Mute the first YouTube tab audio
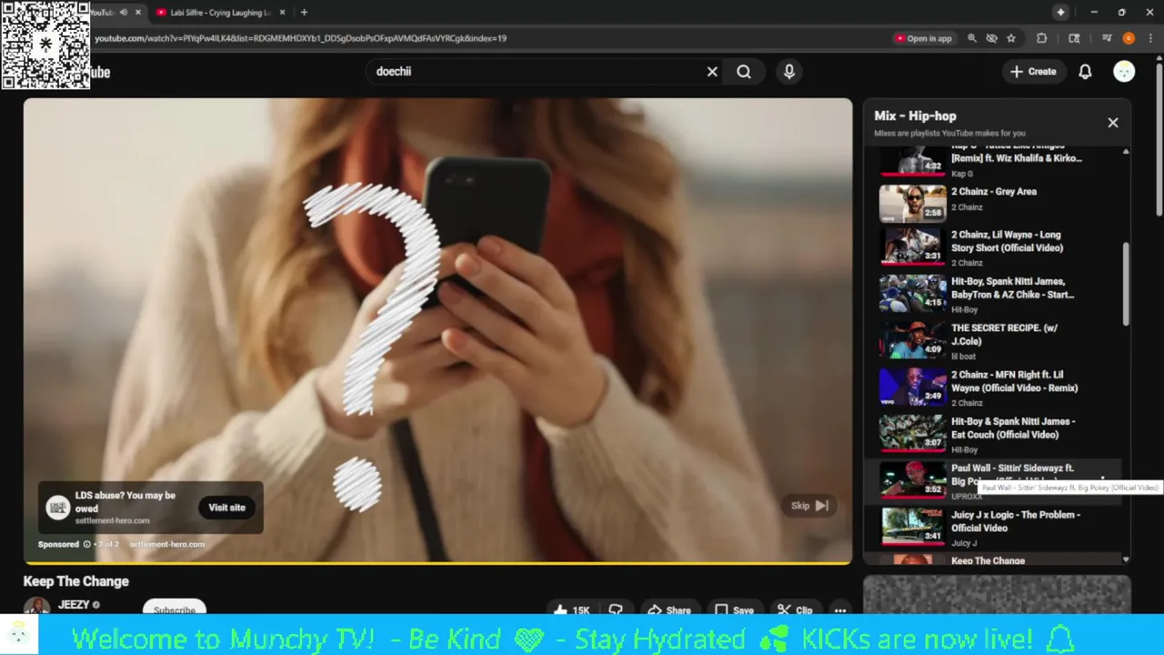The image size is (1164, 655). [x=124, y=13]
